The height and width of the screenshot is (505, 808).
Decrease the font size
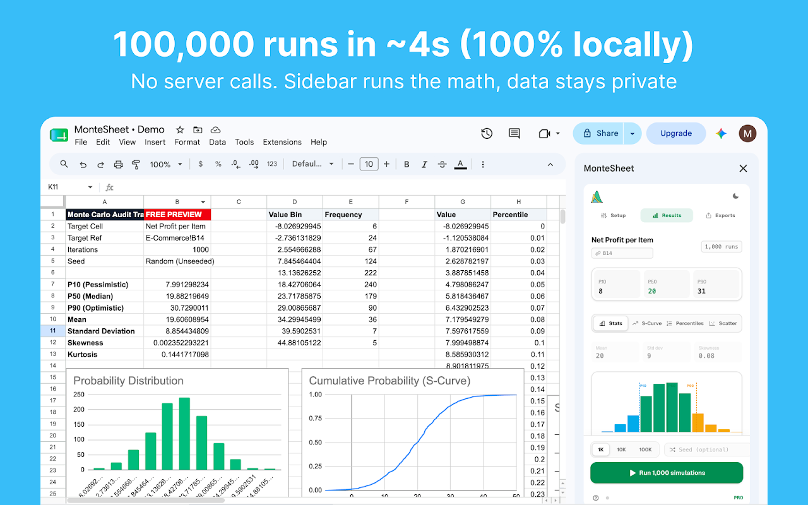click(x=352, y=164)
